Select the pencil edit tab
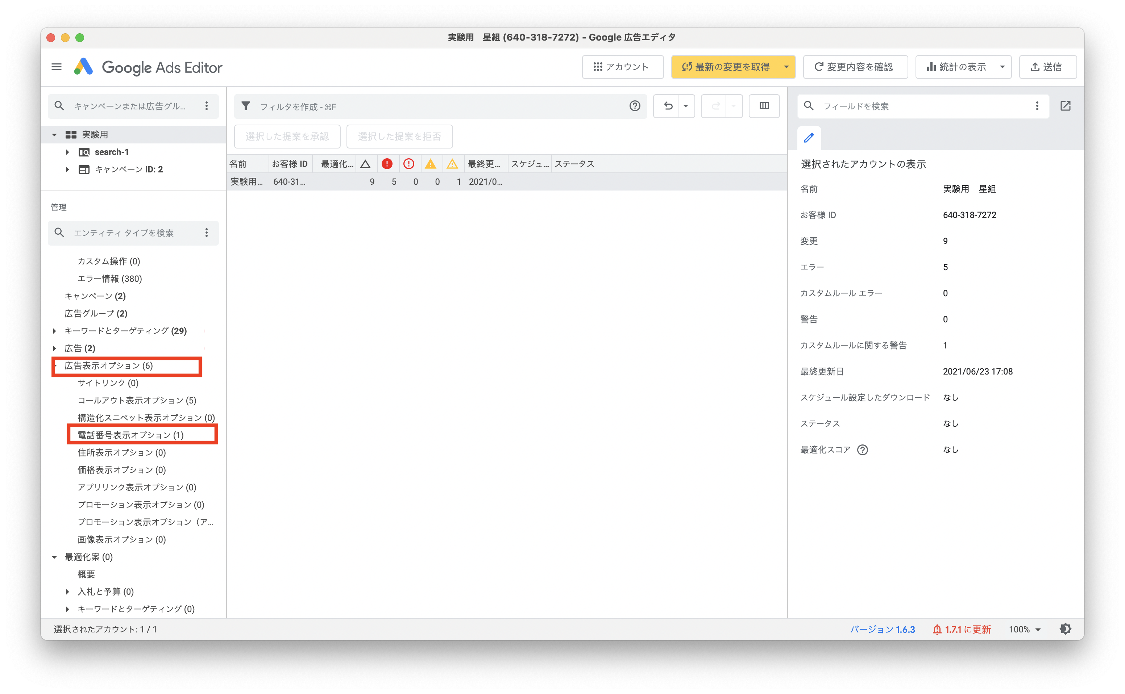1125x694 pixels. (x=809, y=138)
